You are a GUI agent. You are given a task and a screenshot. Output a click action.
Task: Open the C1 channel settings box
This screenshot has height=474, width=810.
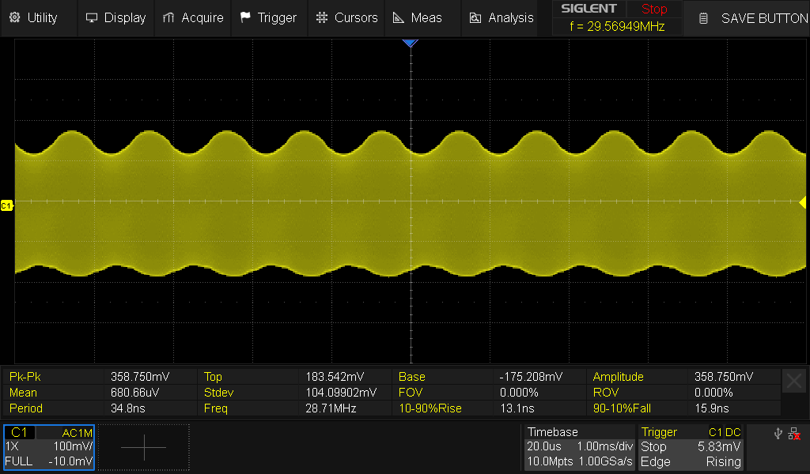tap(49, 447)
